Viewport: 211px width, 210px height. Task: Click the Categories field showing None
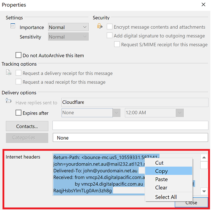[130, 137]
